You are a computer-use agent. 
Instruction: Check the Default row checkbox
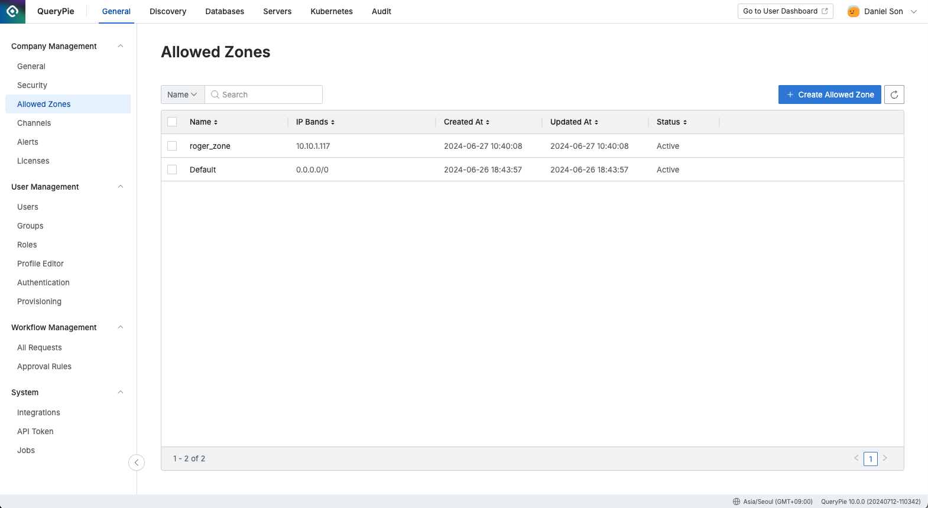172,170
